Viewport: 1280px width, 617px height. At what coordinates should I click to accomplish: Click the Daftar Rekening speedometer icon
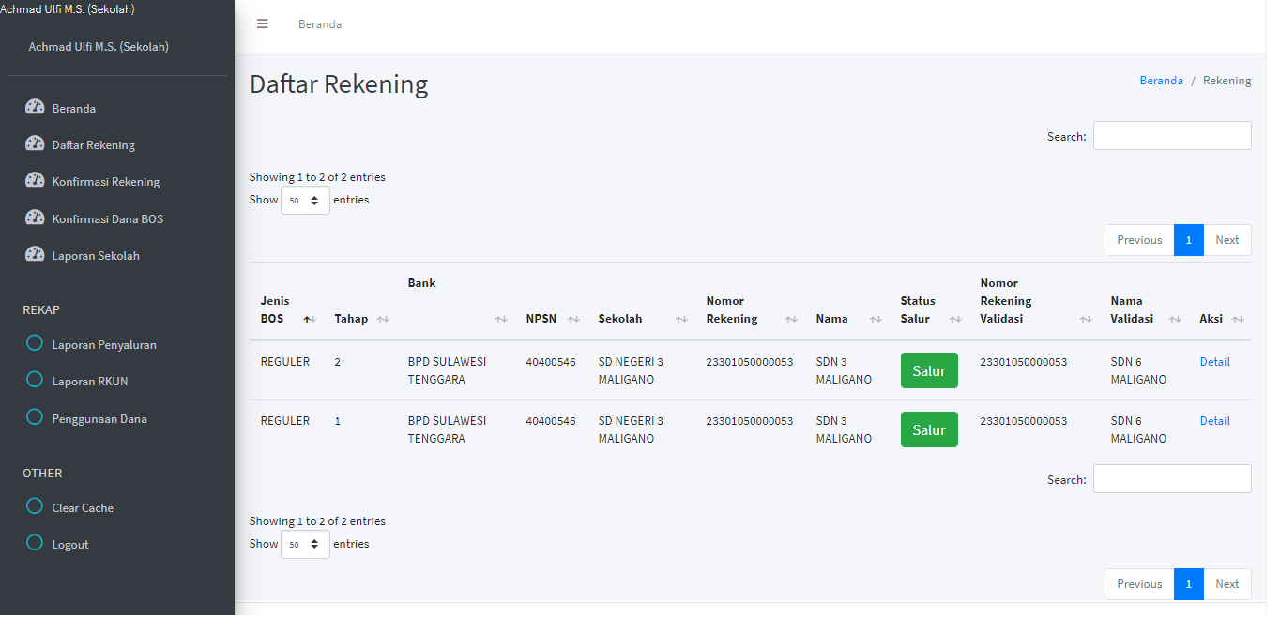tap(35, 143)
